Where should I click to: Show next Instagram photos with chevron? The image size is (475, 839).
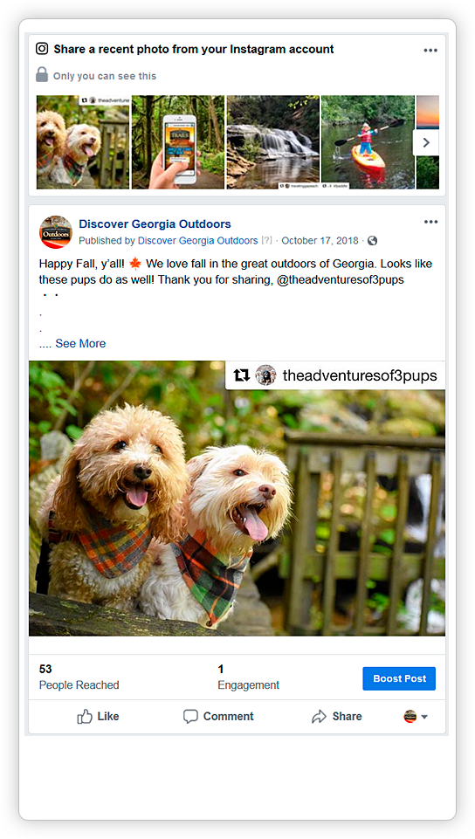[x=426, y=142]
